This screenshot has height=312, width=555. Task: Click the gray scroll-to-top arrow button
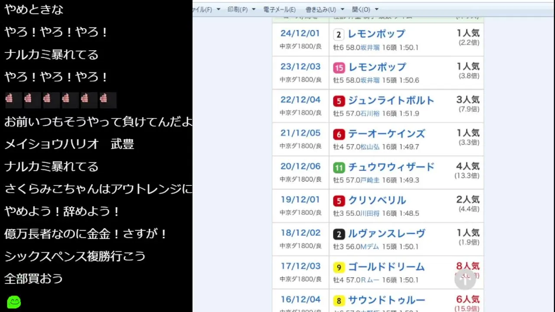[x=465, y=279]
